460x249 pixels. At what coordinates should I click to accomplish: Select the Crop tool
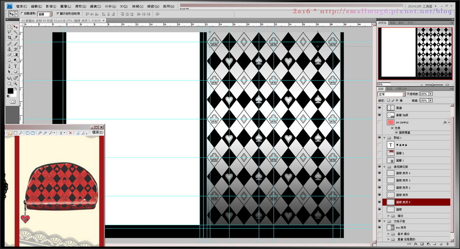(10, 38)
